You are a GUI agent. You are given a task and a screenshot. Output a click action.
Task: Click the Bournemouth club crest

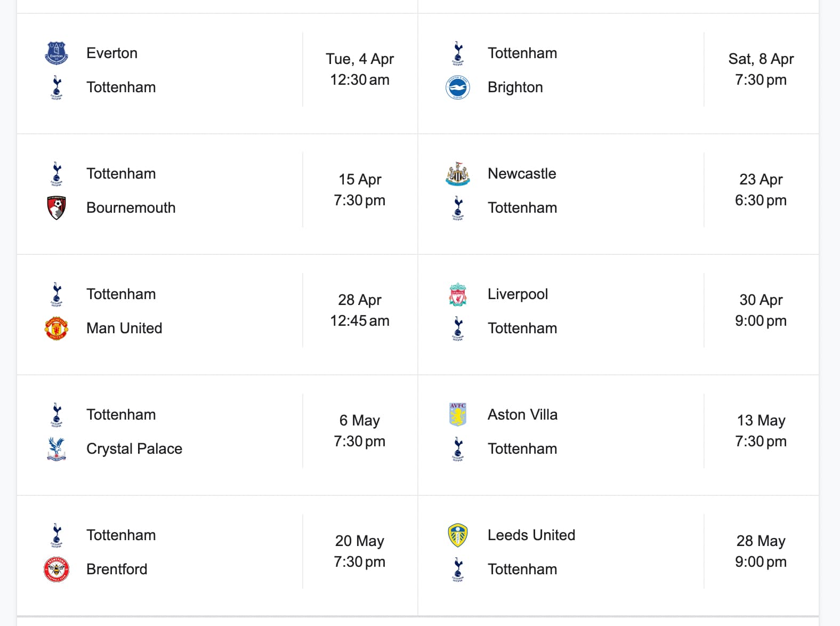(x=56, y=208)
